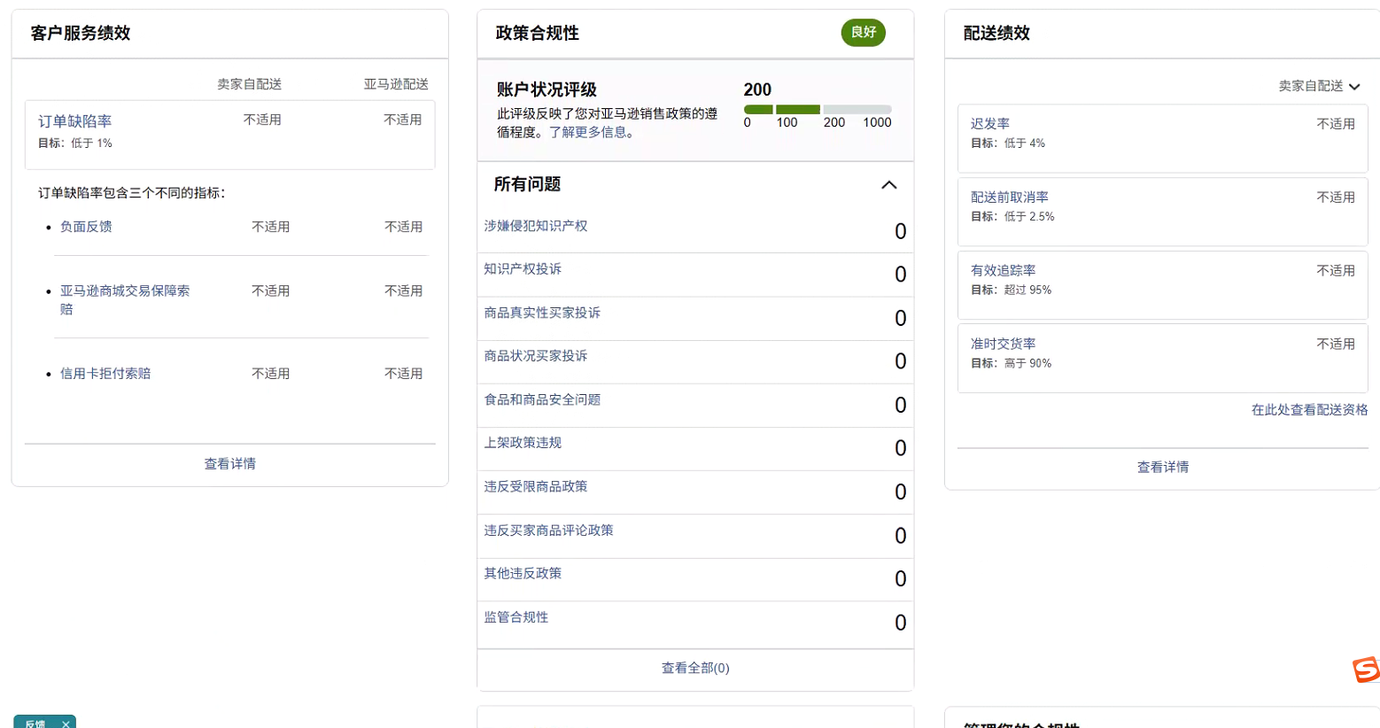Open 亚马逊商城交易保障索赔 link
The image size is (1380, 728).
tap(124, 291)
